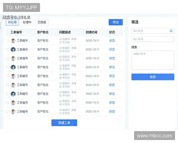Screen dimensions: 178x143
Task: Click the 新建工单 button
Action: (64, 123)
